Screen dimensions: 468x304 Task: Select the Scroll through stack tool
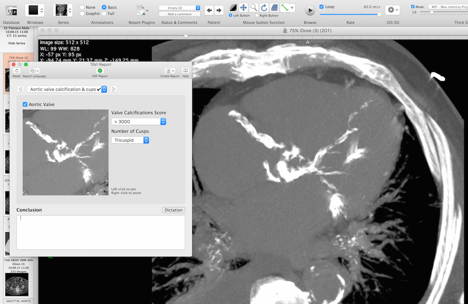275,8
